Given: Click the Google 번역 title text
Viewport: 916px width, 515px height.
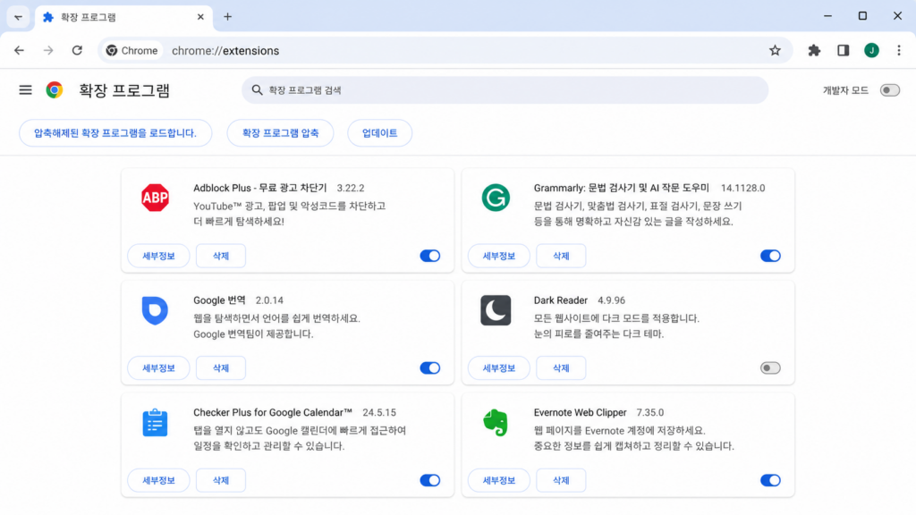Looking at the screenshot, I should pyautogui.click(x=219, y=300).
